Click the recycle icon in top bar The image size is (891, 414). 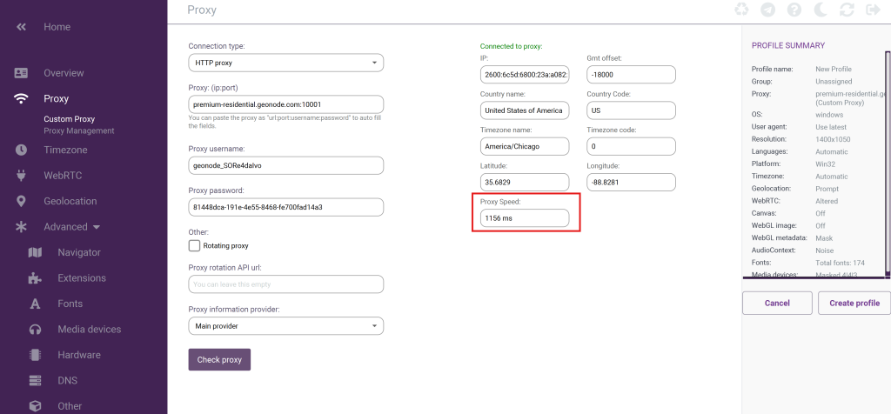[x=741, y=10]
